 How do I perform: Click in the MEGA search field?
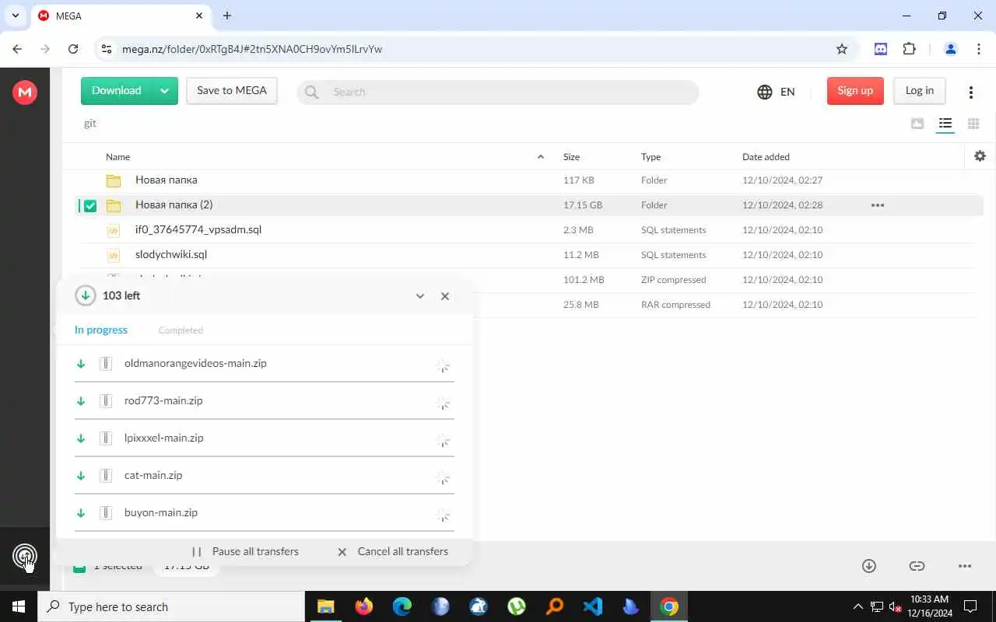[x=497, y=92]
